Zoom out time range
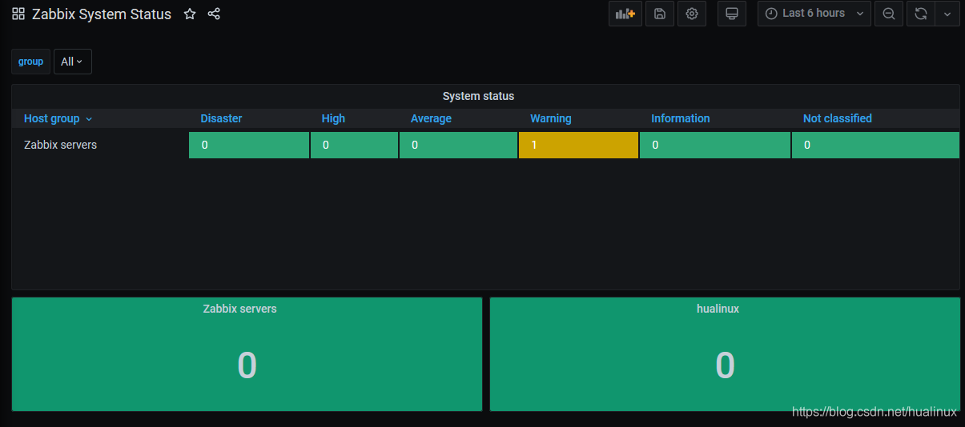 point(889,14)
